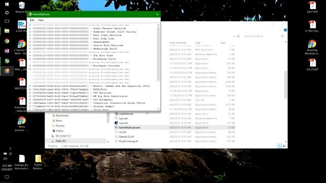326x183 pixels.
Task: Click the NameMyRoute title bar icon
Action: (x=30, y=14)
